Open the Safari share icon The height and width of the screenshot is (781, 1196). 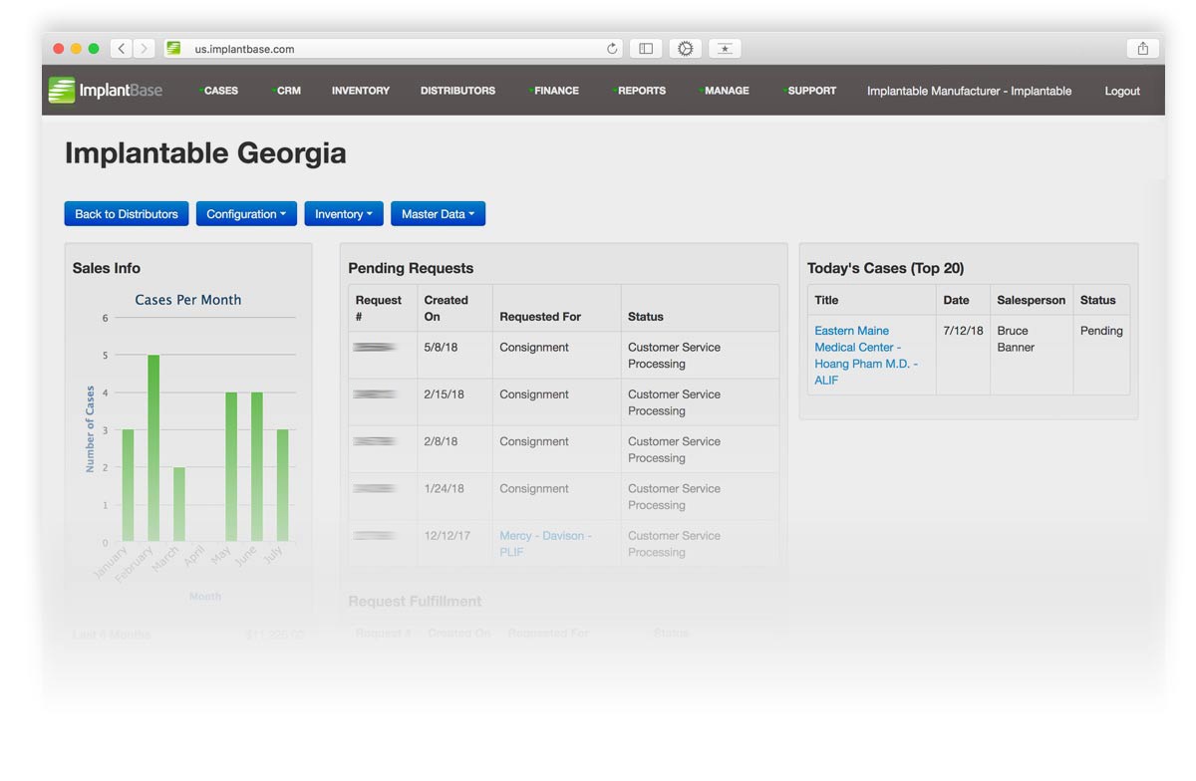(x=1142, y=48)
